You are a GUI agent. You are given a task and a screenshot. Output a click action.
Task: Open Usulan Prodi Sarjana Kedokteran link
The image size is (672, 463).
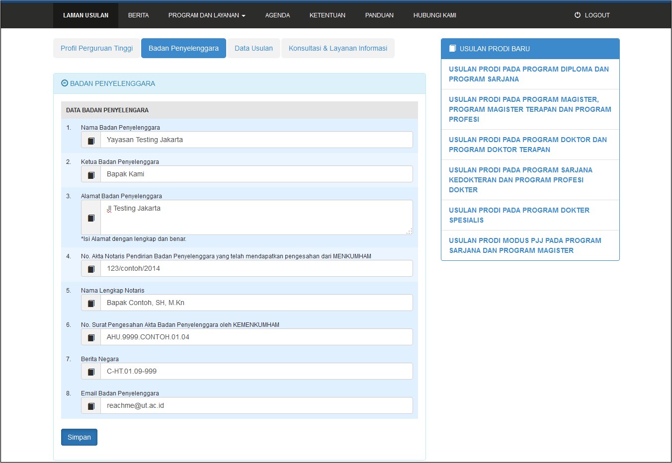tap(530, 180)
